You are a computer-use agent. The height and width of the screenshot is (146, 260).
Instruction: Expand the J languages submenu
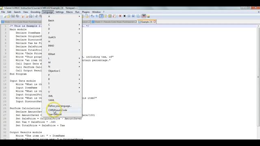62,50
